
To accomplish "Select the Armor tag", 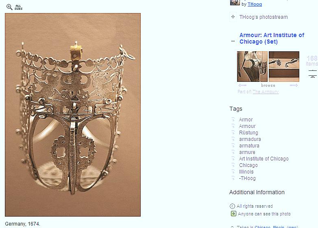I will pyautogui.click(x=246, y=120).
